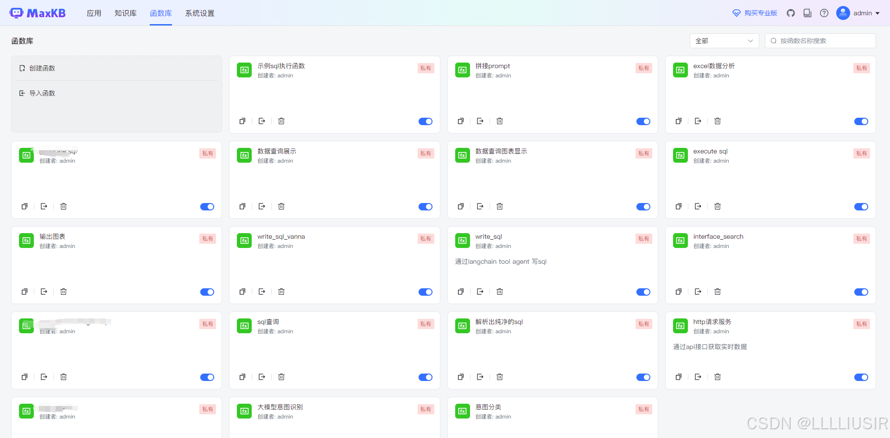The height and width of the screenshot is (438, 890).
Task: Turn off 输出图表 function
Action: click(x=207, y=292)
